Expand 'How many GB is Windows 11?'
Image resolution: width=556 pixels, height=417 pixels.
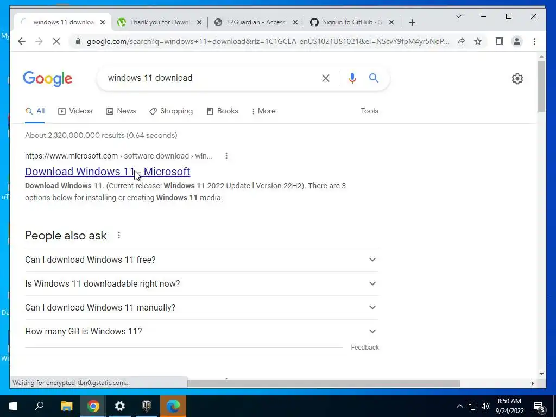201,332
